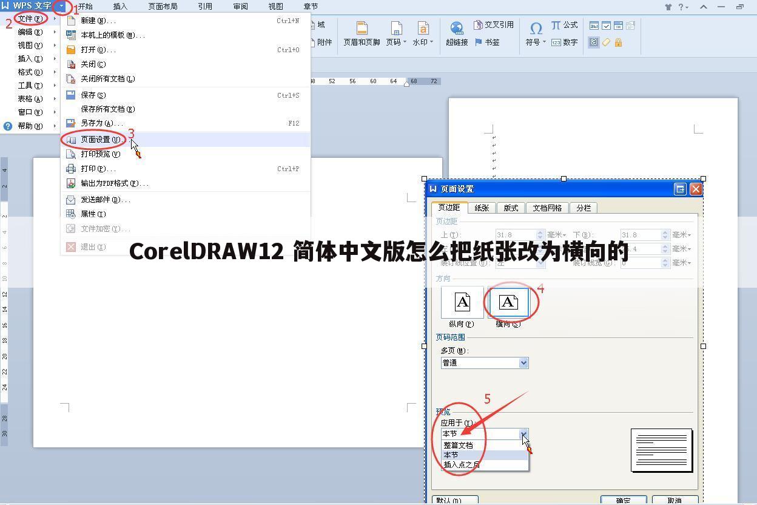Choose 整篇文档 in 应用于 list
This screenshot has height=505, width=757.
(485, 446)
